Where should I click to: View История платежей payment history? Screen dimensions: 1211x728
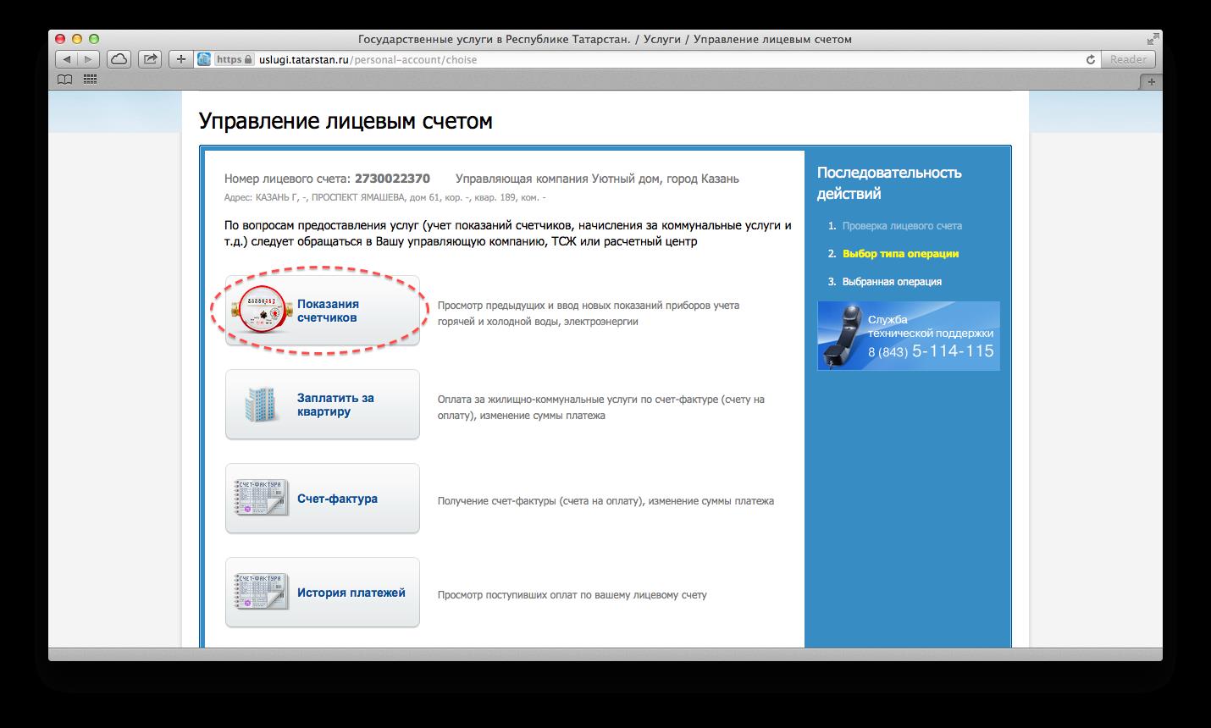pyautogui.click(x=323, y=593)
